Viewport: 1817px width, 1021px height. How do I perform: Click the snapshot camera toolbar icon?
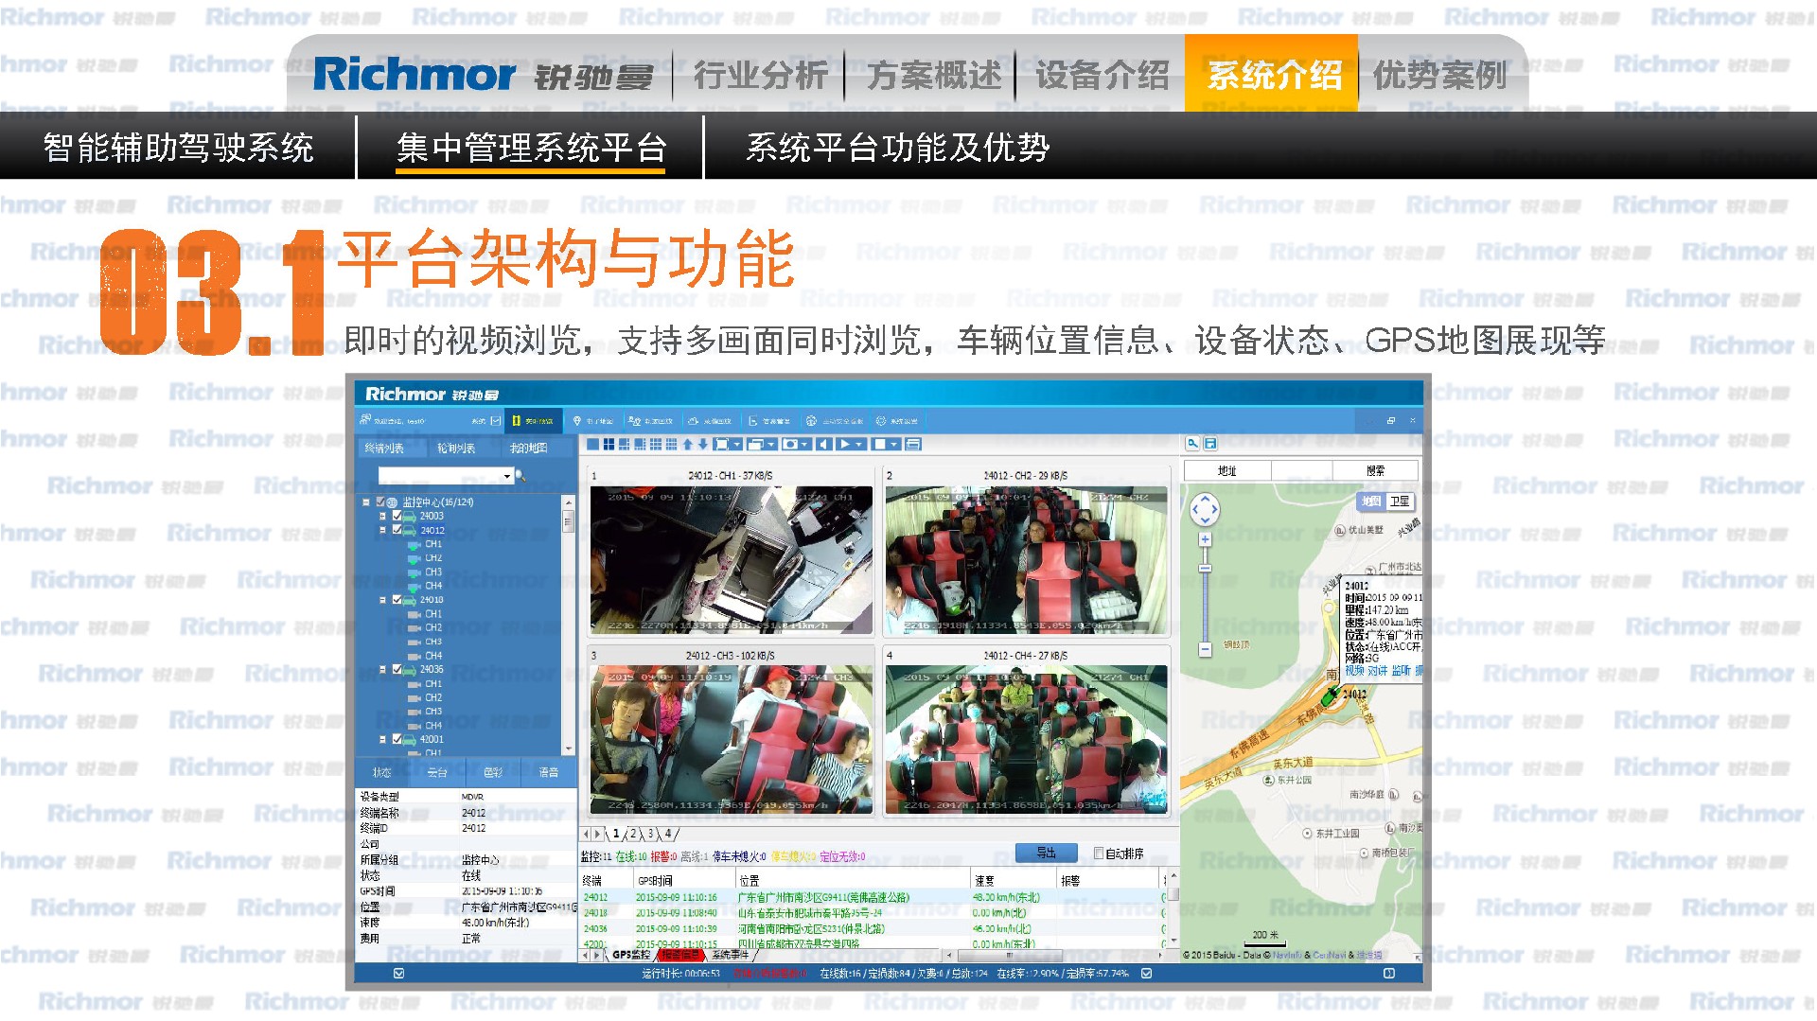click(790, 444)
